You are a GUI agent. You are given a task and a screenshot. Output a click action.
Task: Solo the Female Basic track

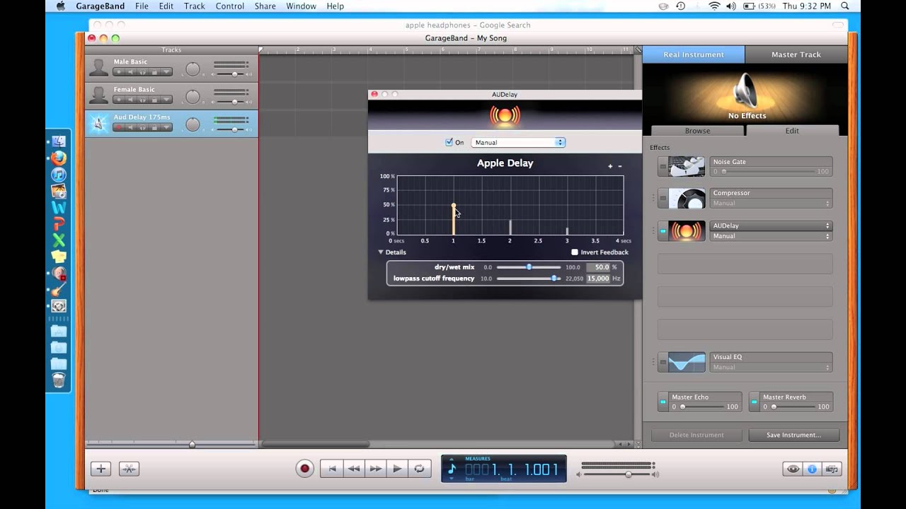pyautogui.click(x=143, y=100)
